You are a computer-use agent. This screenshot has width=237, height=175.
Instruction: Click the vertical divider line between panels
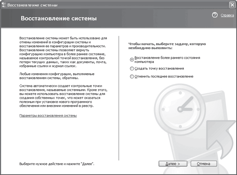click(x=119, y=98)
